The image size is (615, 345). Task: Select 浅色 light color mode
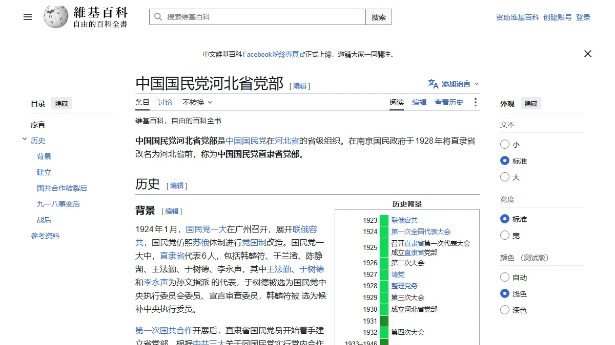pyautogui.click(x=505, y=294)
